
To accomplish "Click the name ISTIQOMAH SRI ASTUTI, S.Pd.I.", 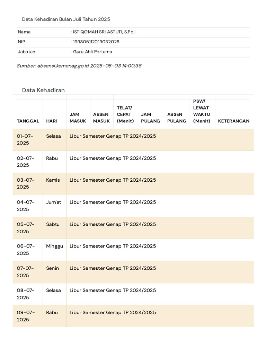I will (105, 32).
